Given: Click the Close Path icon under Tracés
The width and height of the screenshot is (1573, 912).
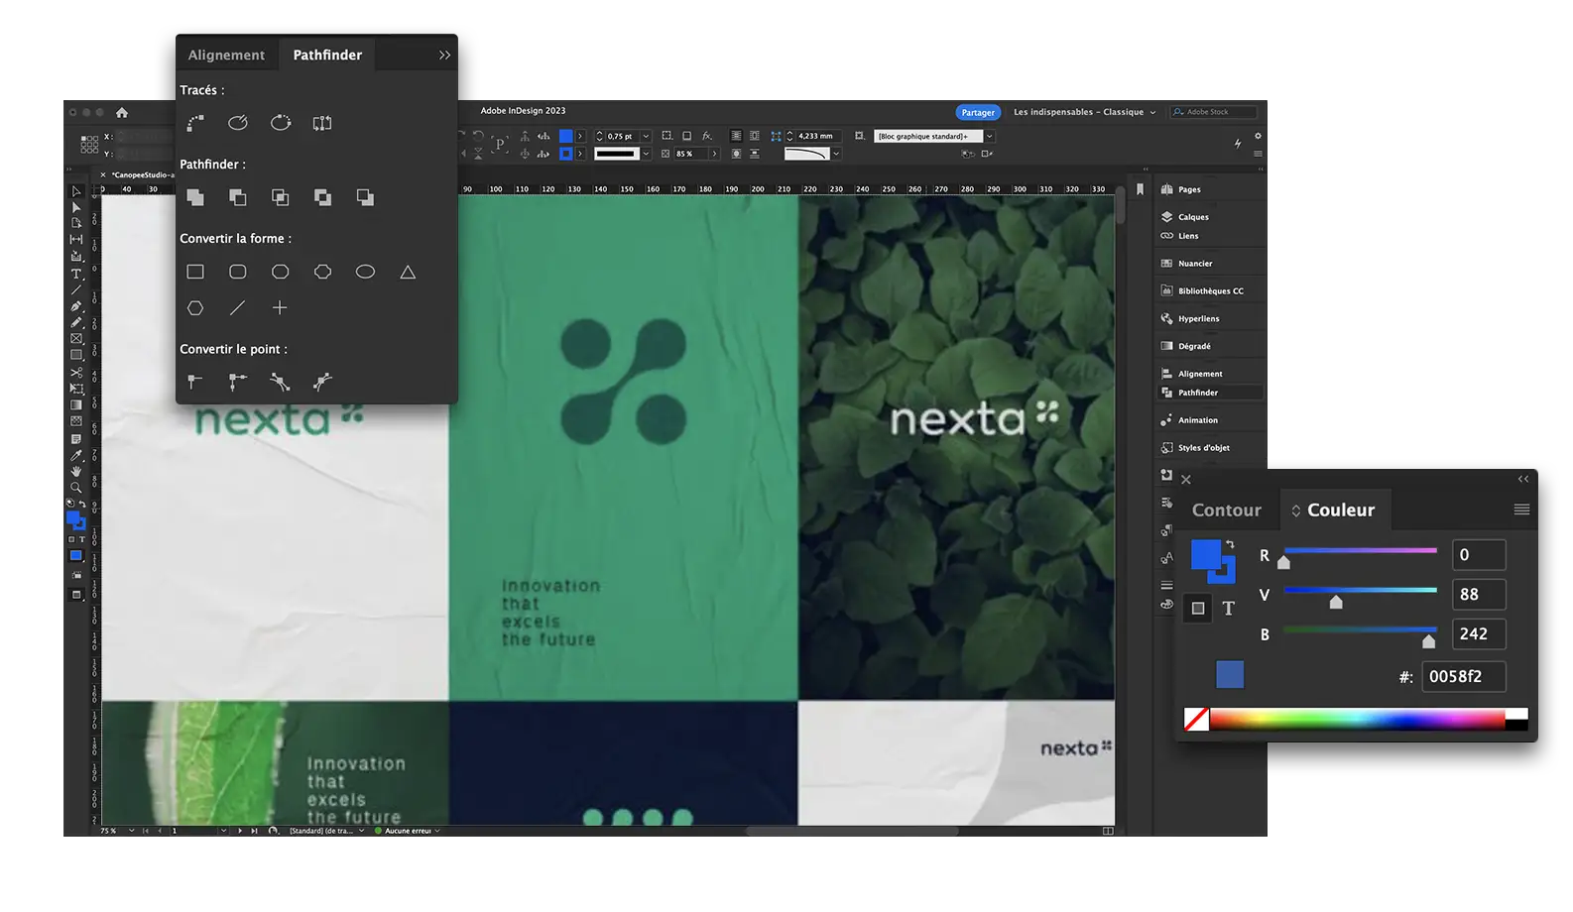Looking at the screenshot, I should coord(281,123).
